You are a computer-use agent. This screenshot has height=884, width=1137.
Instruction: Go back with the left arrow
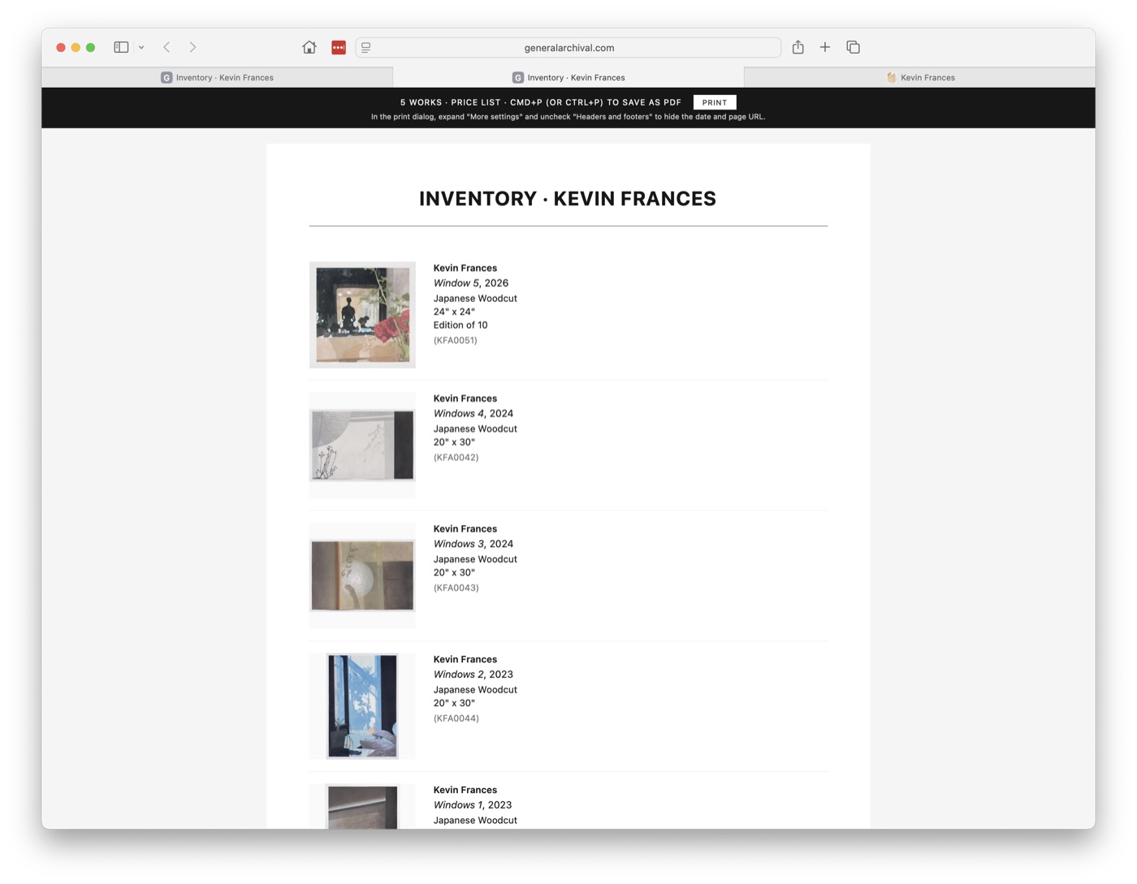166,47
